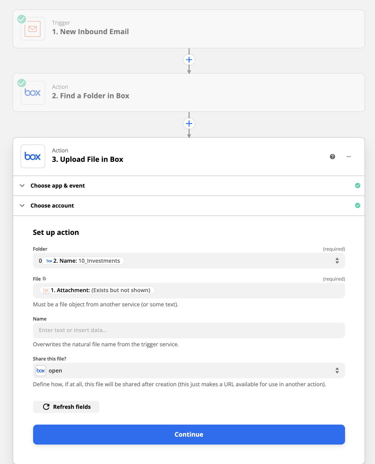Click the green checkmark on the trigger step
Screen dimensions: 375x464
coord(22,19)
